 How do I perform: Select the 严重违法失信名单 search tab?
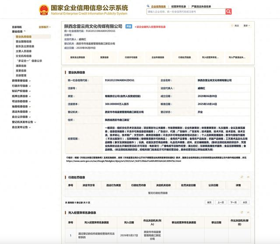click(201, 7)
